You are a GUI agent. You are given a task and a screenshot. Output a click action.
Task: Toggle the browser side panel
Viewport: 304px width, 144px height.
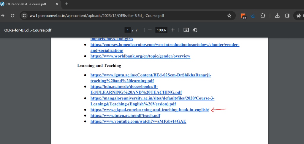287,16
